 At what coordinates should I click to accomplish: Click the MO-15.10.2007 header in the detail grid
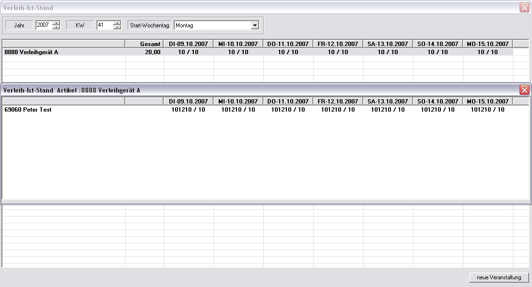click(488, 102)
